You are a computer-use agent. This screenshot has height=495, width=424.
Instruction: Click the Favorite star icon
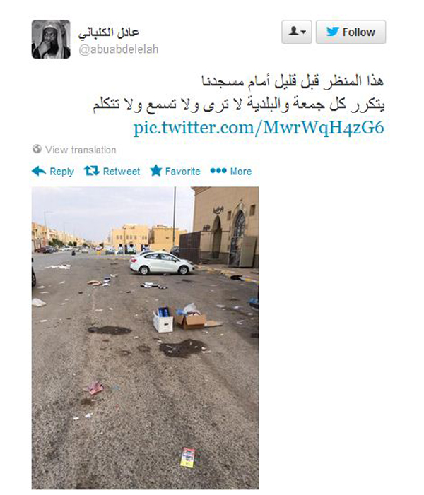tap(155, 170)
